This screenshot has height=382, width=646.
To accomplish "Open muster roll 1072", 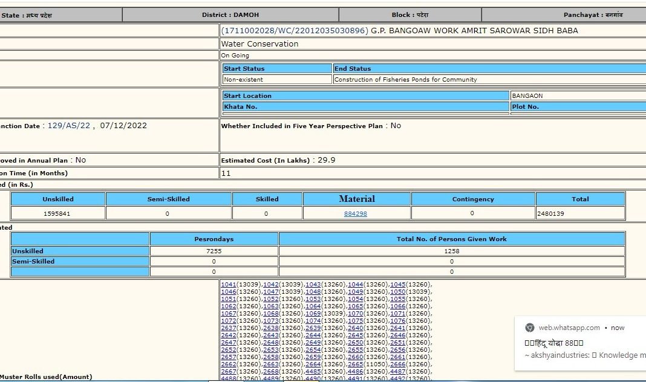I will point(229,321).
